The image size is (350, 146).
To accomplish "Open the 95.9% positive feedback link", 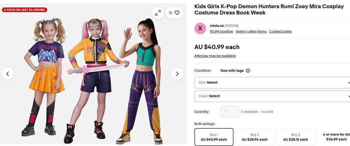I will click(221, 32).
